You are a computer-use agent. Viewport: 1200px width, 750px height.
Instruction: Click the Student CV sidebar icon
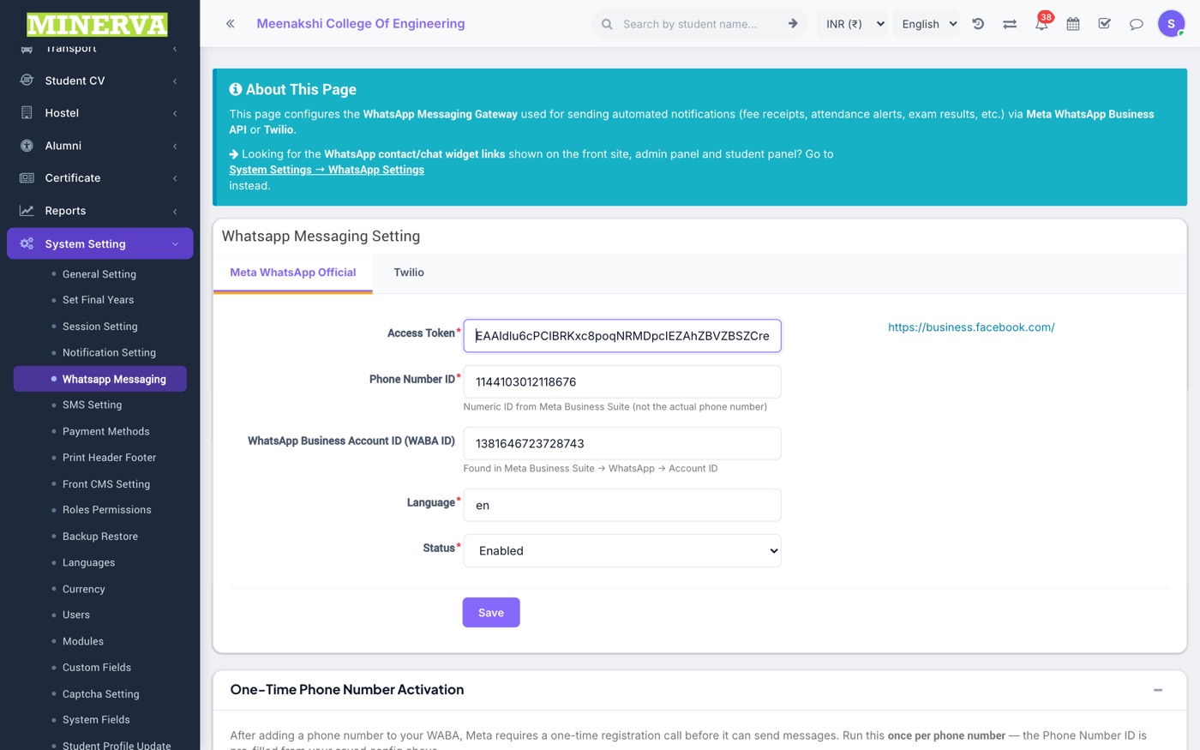click(27, 81)
